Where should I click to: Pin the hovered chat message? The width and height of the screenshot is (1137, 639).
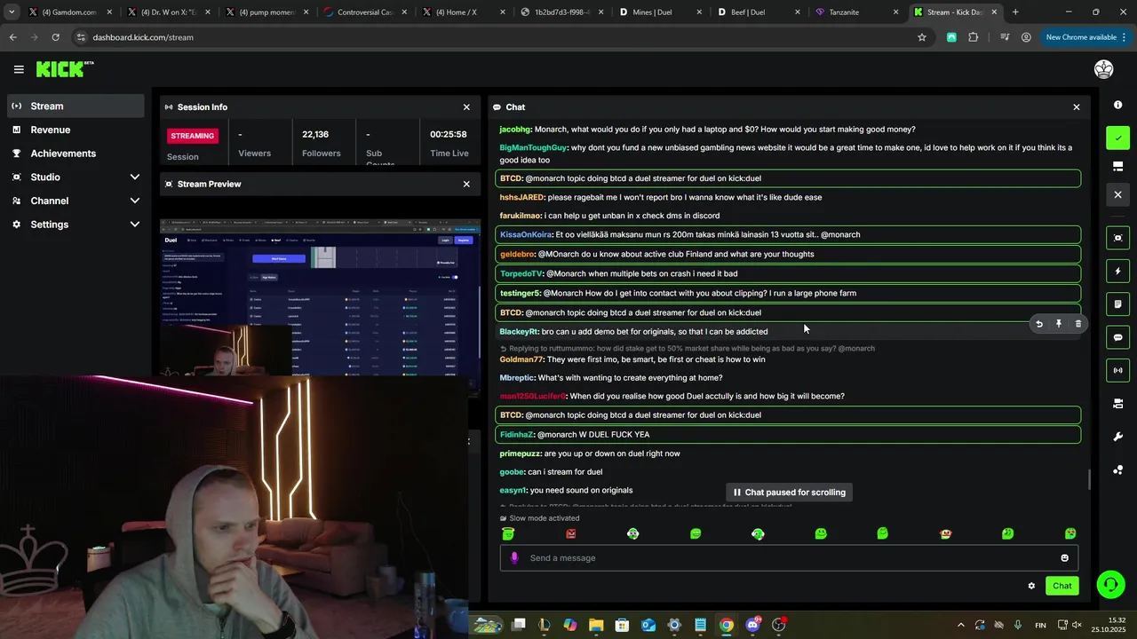pos(1059,324)
